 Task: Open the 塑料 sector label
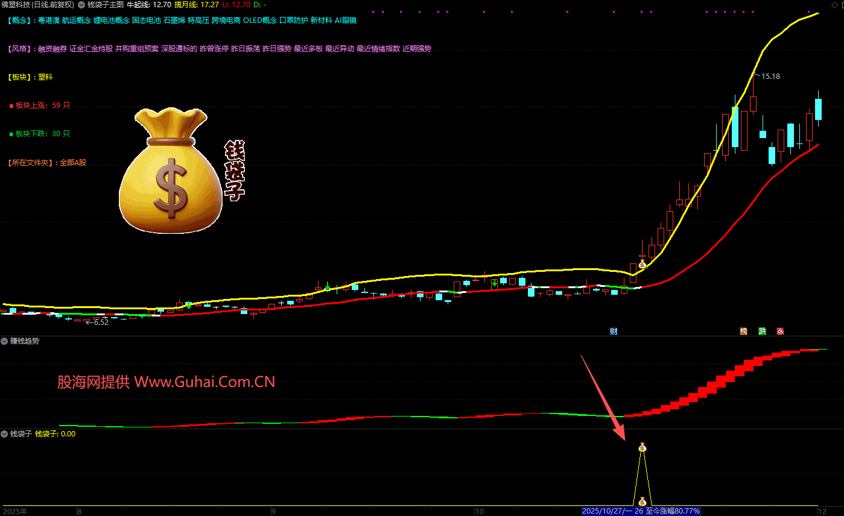[x=45, y=77]
